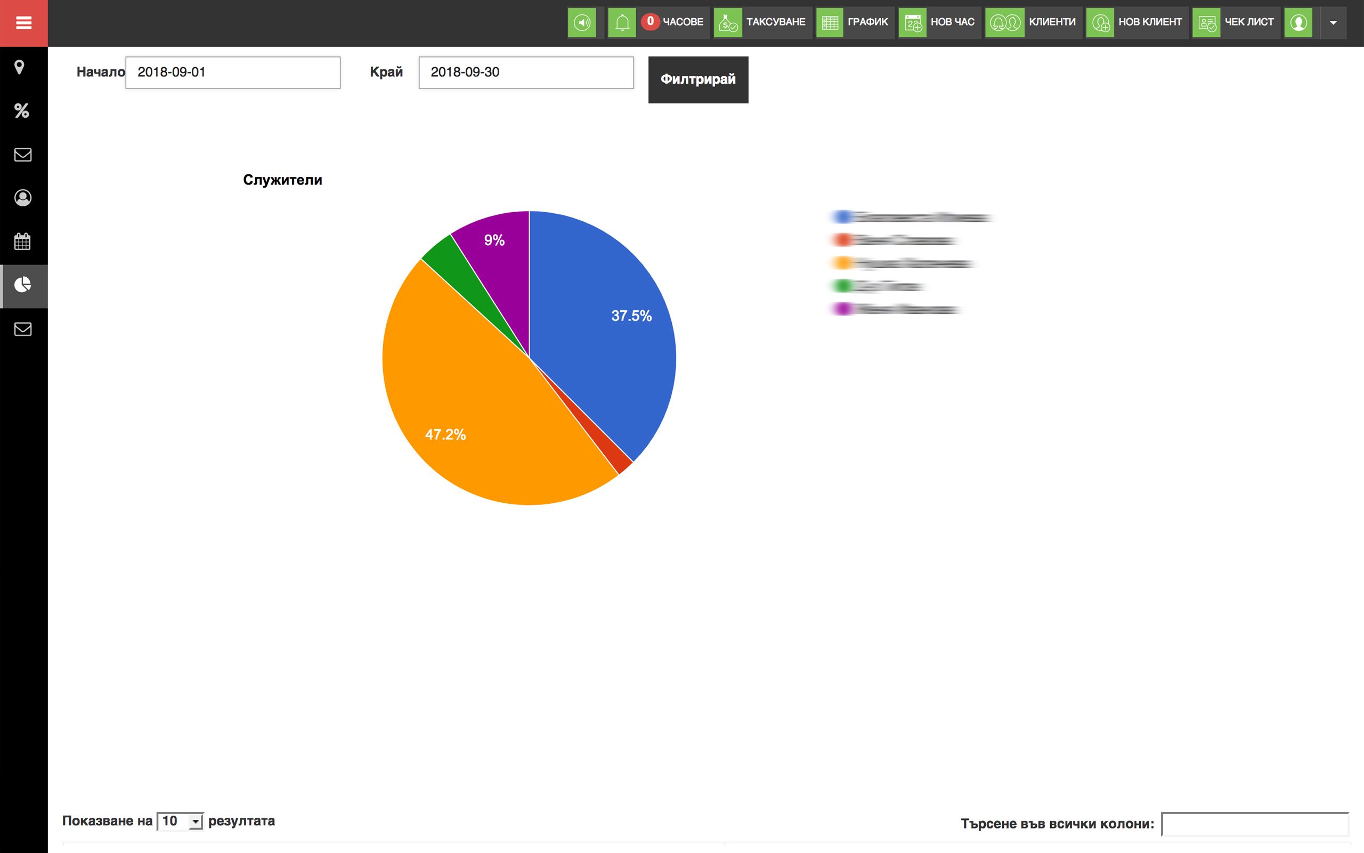Viewport: 1364px width, 853px height.
Task: Open the calendar sidebar icon
Action: 22,242
